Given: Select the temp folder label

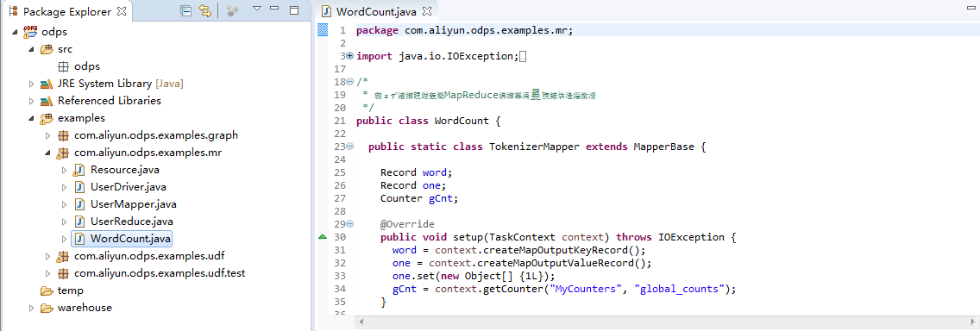Looking at the screenshot, I should (71, 290).
